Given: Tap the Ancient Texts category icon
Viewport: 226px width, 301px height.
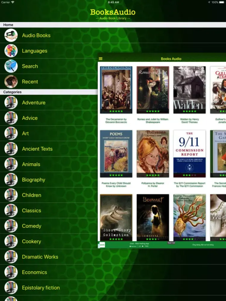Looking at the screenshot, I should pyautogui.click(x=11, y=149).
